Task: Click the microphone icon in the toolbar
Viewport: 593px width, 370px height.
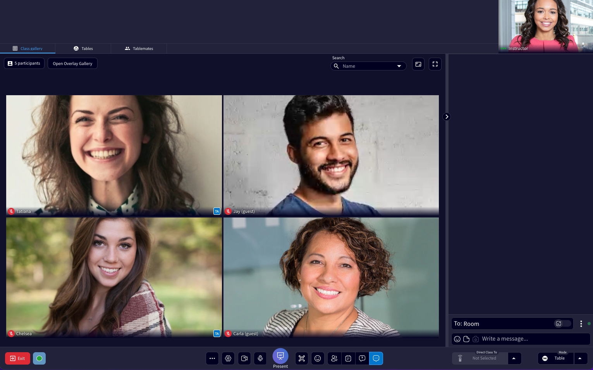Action: 260,358
